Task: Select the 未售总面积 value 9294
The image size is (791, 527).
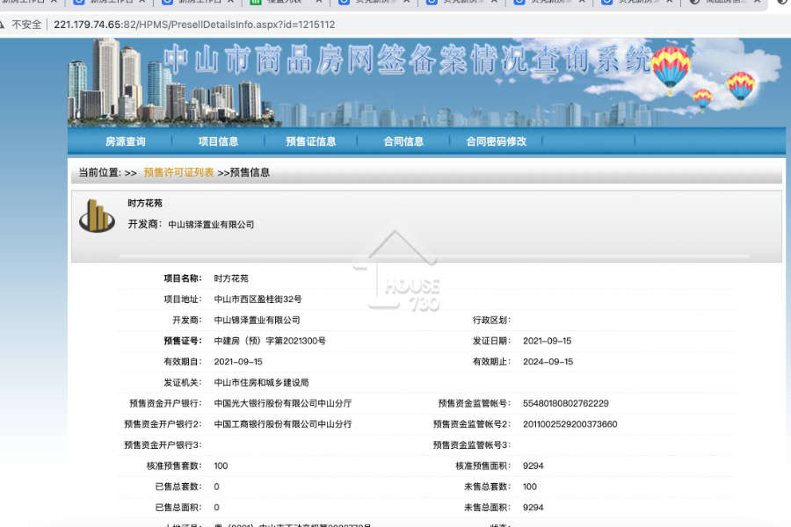Action: pos(533,508)
